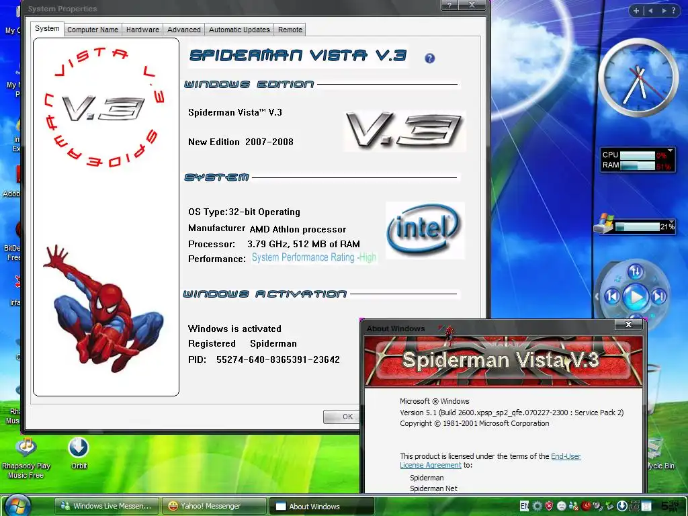The width and height of the screenshot is (688, 516).
Task: Click the media gadget switch arrows button
Action: [x=636, y=271]
